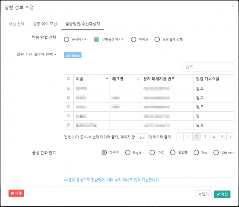239x207 pixels.
Task: Check the second recipient row checkbox
Action: [x=69, y=98]
